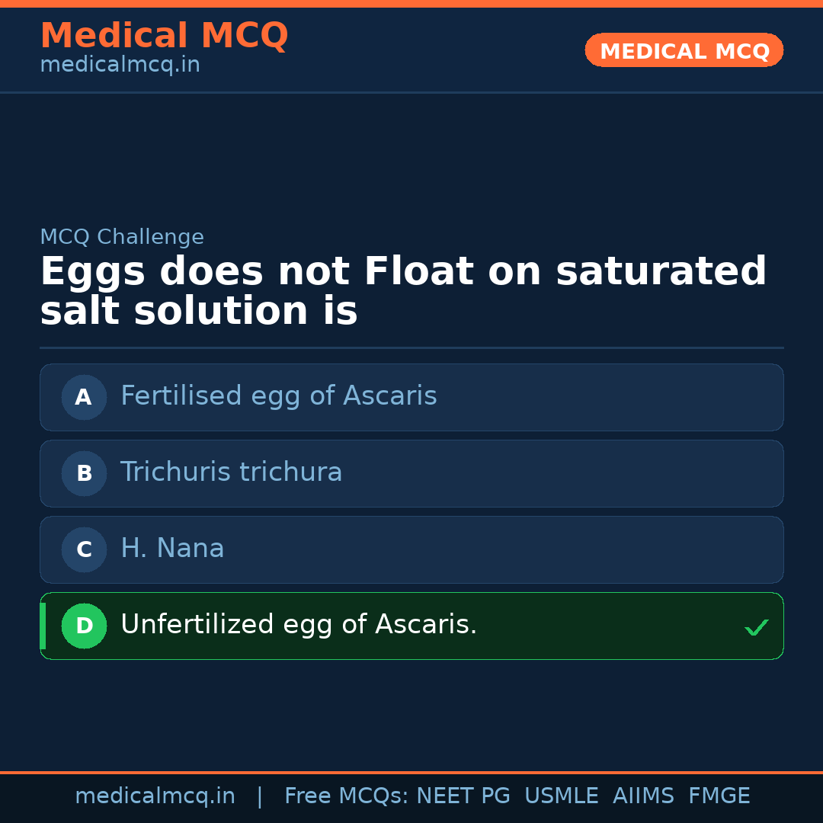
Task: Switch to the USMLE category
Action: click(562, 796)
